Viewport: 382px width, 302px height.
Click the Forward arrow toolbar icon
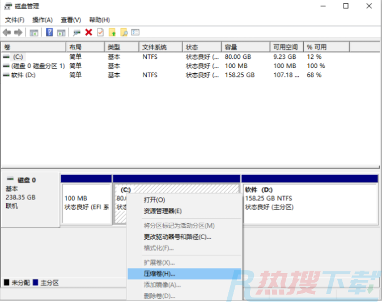click(x=18, y=32)
